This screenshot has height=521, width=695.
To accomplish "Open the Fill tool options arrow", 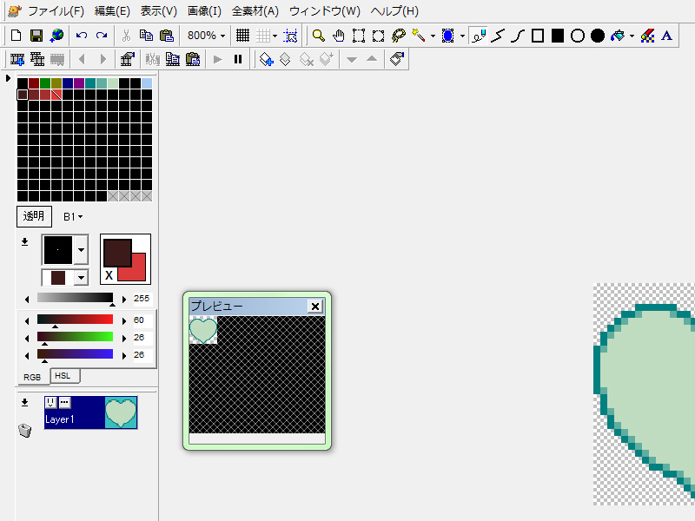I will tap(632, 36).
